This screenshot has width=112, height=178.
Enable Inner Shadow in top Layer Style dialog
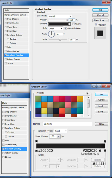(6, 23)
